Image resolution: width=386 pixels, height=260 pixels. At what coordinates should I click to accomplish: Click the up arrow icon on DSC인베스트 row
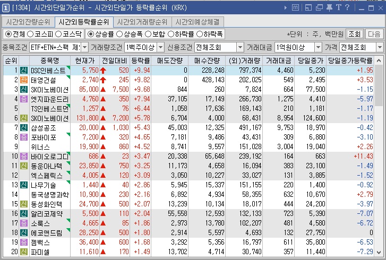[103, 71]
